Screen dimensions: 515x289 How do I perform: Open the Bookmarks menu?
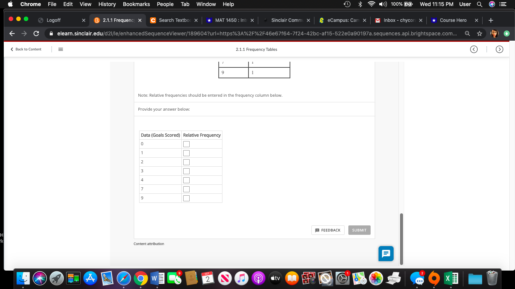(136, 4)
